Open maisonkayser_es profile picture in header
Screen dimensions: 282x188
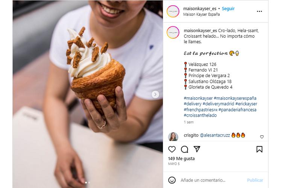[x=173, y=11]
